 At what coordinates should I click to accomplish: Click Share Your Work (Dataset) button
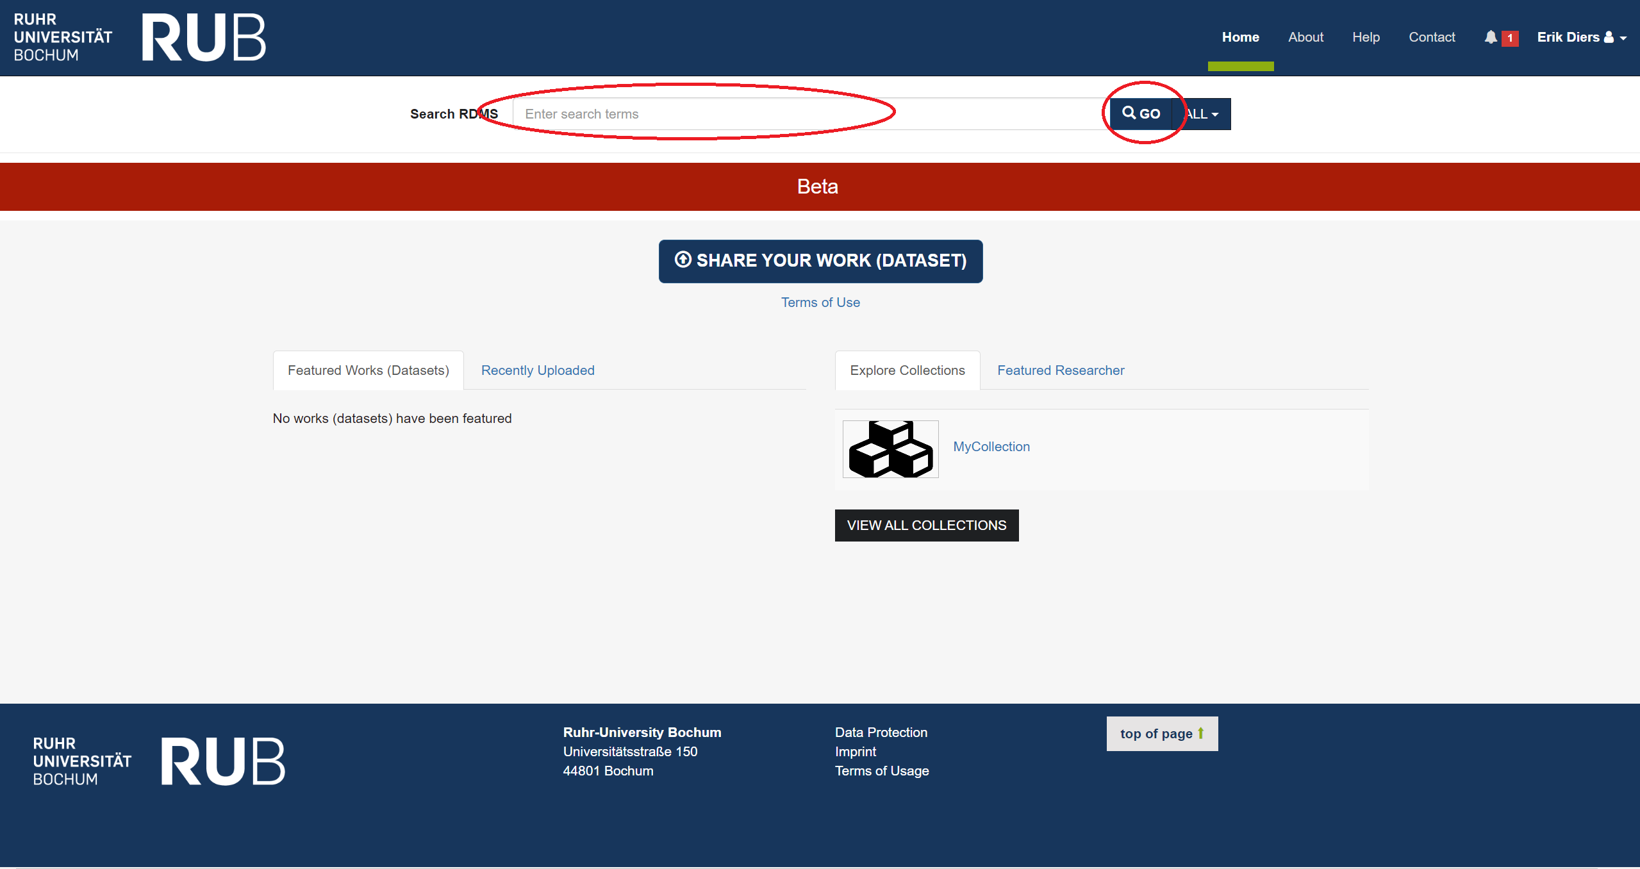pyautogui.click(x=820, y=261)
